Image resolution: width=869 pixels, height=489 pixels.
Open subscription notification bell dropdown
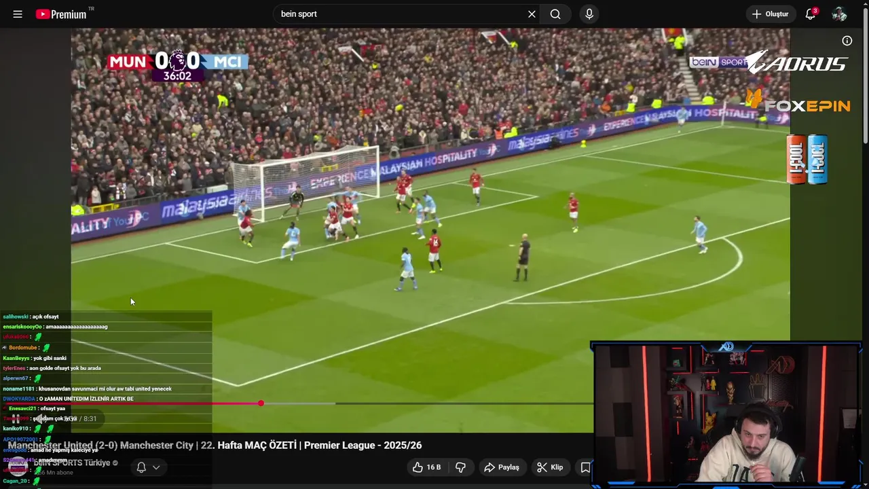click(x=148, y=467)
